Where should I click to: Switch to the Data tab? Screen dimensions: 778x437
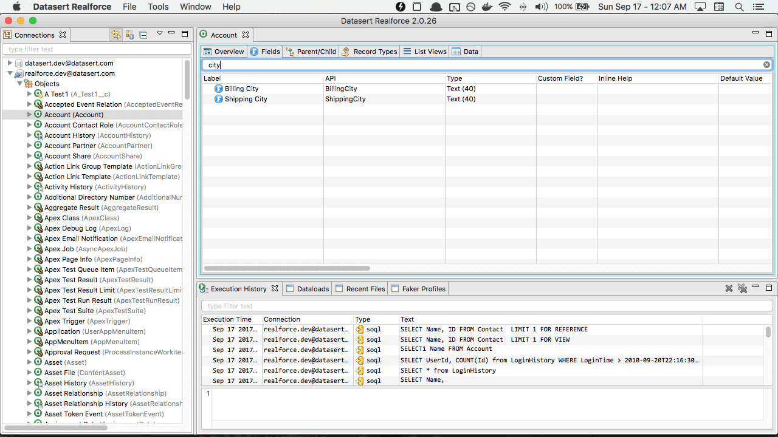coord(465,52)
